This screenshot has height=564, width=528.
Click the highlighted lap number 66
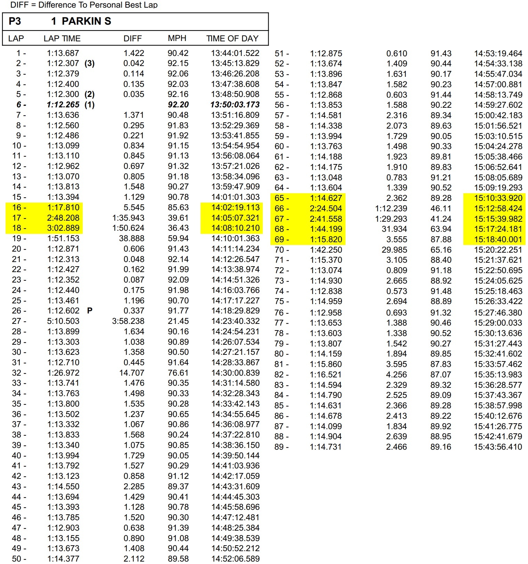pyautogui.click(x=279, y=209)
